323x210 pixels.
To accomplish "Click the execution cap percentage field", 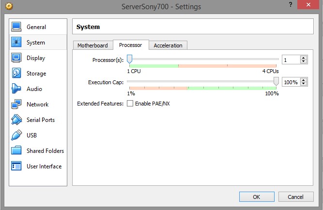I will tap(291, 82).
